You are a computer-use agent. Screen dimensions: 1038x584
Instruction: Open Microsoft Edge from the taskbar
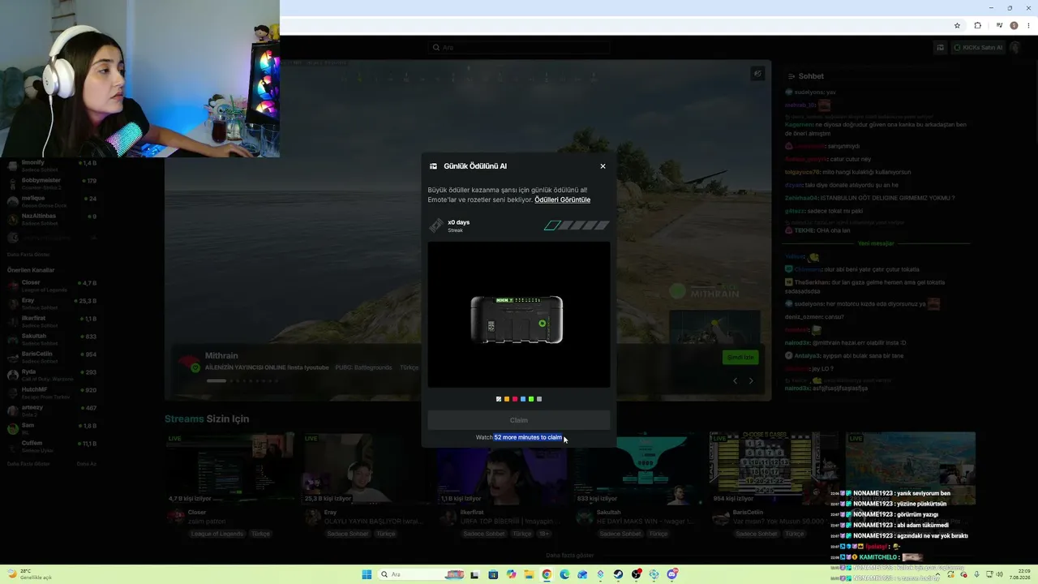[564, 574]
